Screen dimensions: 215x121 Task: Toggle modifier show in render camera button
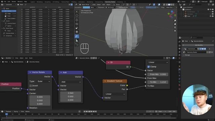(x=205, y=49)
